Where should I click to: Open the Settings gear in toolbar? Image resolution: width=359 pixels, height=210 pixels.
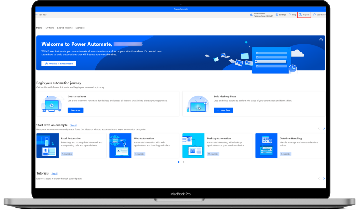pyautogui.click(x=281, y=15)
